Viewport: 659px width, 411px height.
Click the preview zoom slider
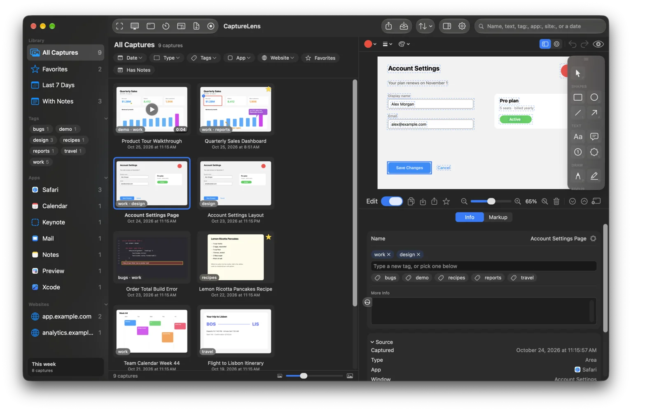(x=491, y=201)
